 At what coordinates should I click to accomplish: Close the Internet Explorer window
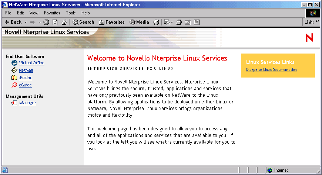tap(317, 5)
